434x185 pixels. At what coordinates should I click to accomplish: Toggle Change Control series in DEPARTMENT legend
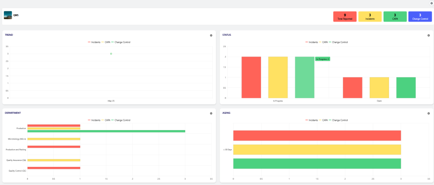tap(121, 120)
